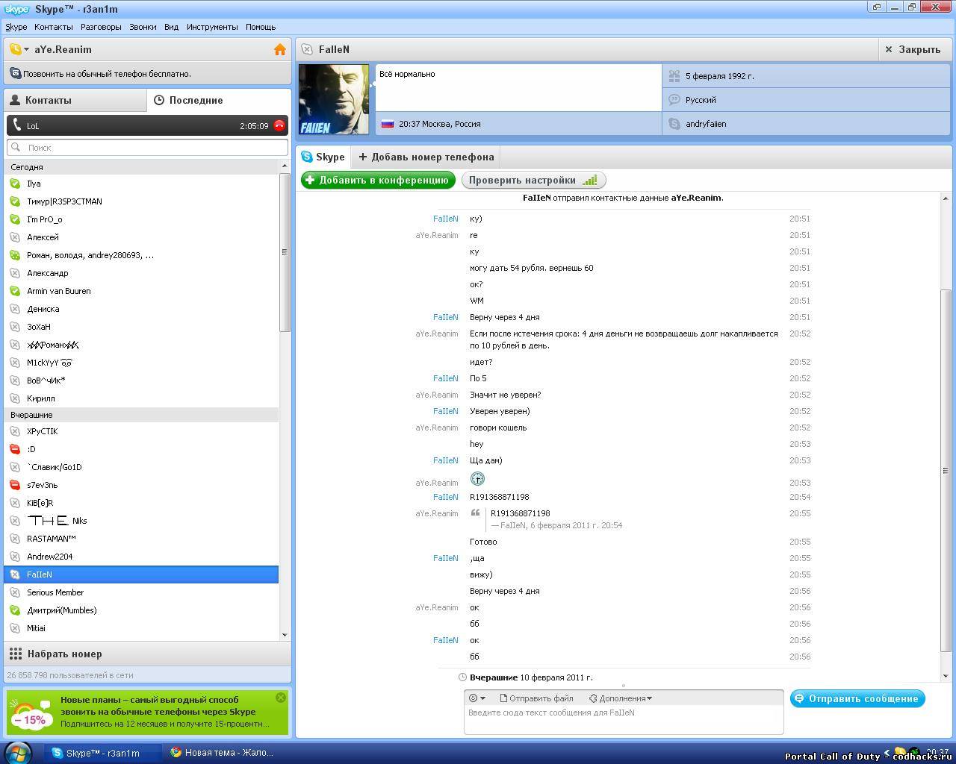This screenshot has width=956, height=764.
Task: End the LoL call with red hang-up icon
Action: (279, 125)
